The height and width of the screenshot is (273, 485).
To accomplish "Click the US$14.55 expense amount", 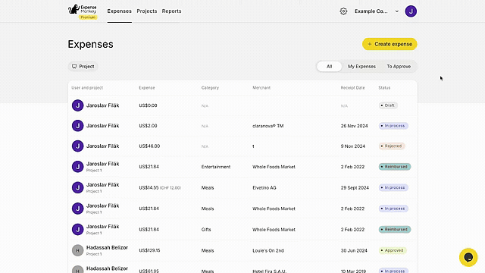I will (149, 187).
